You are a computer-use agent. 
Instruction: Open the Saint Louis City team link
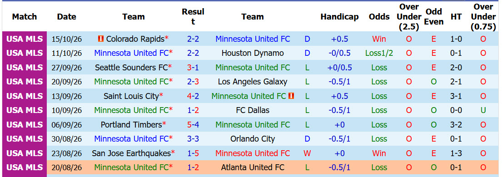[131, 96]
